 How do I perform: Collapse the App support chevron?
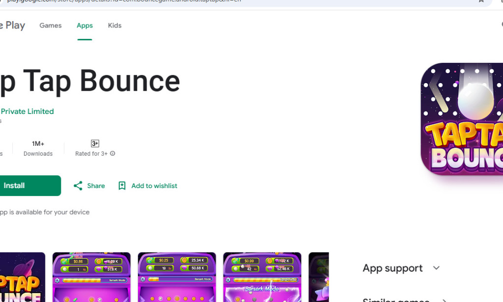pos(436,268)
